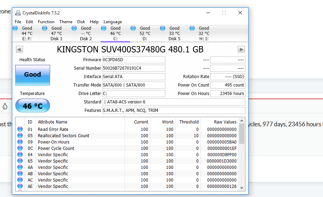The width and height of the screenshot is (323, 197).
Task: Open the Disk menu
Action: click(x=81, y=22)
